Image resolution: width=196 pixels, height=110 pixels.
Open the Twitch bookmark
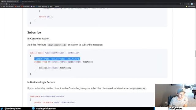pyautogui.click(x=33, y=6)
